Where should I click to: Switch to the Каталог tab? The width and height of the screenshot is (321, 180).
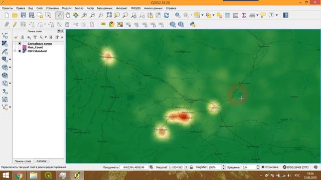click(41, 161)
